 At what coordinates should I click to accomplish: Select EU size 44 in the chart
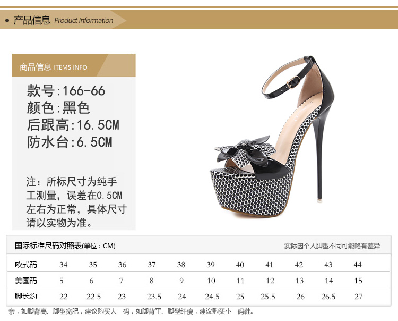coord(358,265)
